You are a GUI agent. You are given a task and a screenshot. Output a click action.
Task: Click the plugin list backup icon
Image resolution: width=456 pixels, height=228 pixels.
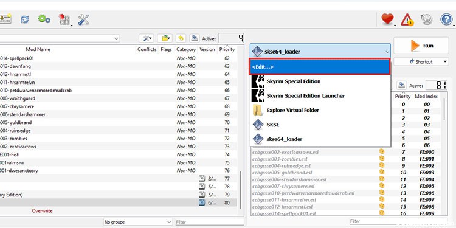[401, 85]
